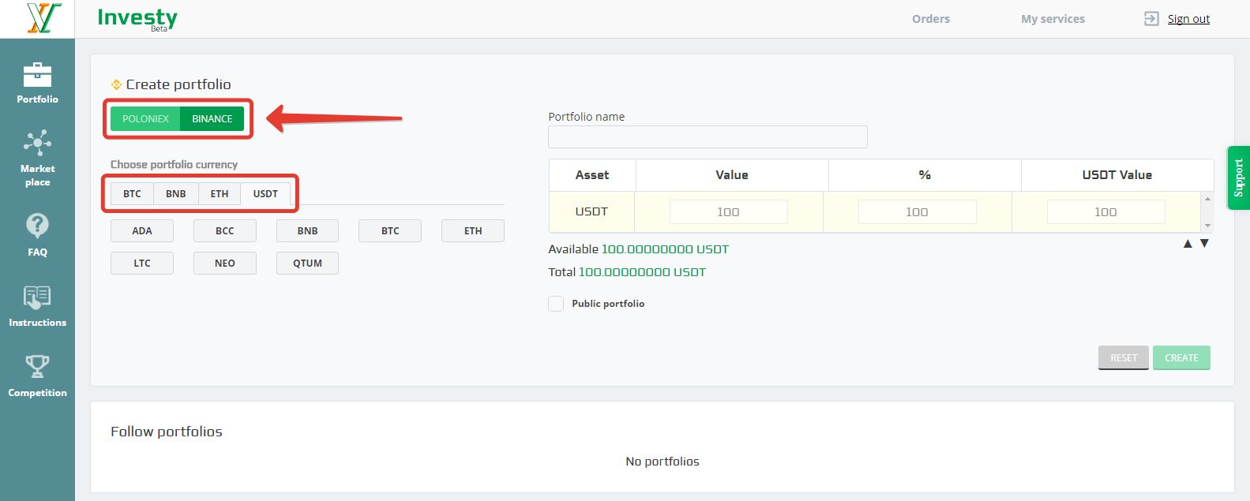
Task: Click Value column header
Action: coord(732,175)
